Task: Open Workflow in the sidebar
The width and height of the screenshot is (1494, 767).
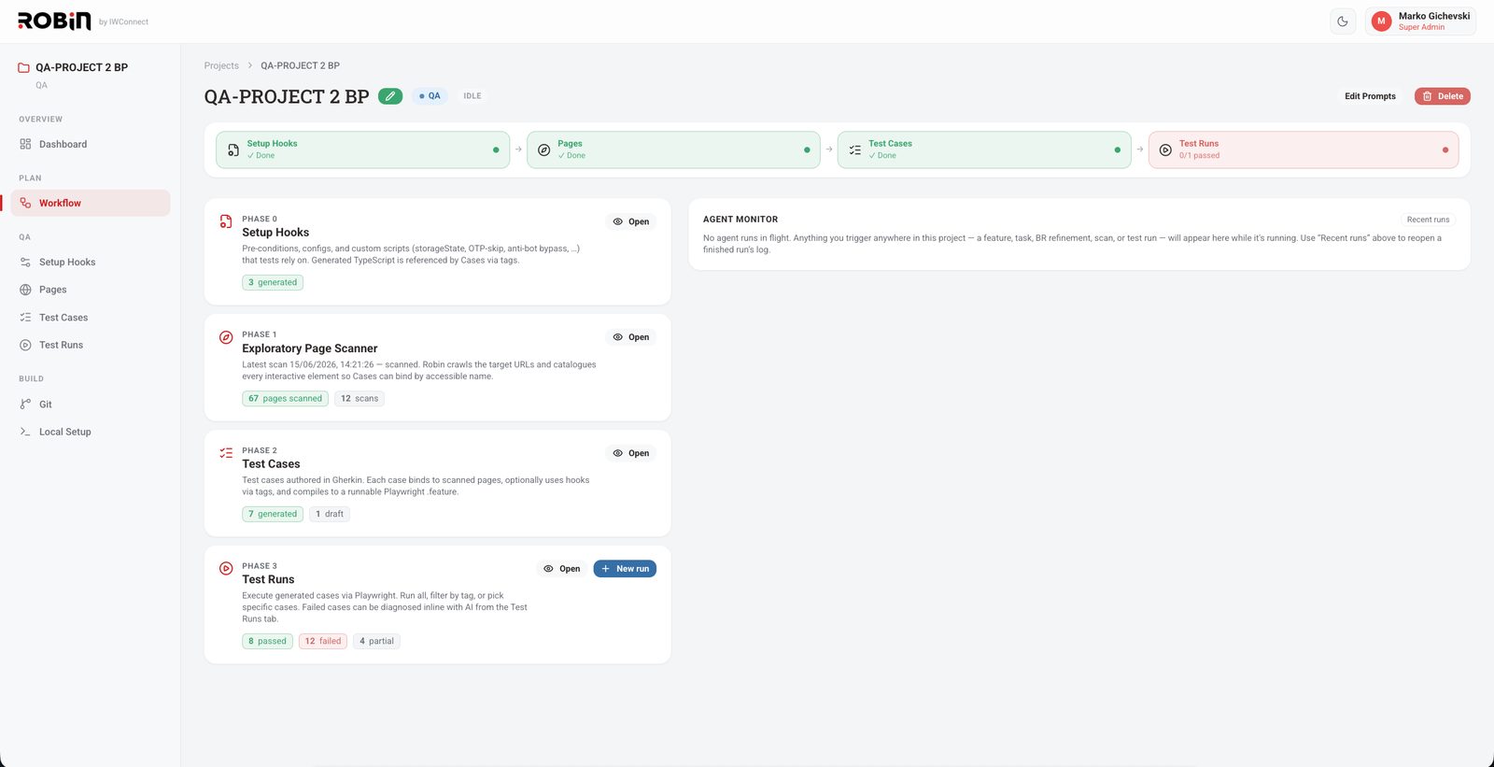Action: click(x=91, y=203)
